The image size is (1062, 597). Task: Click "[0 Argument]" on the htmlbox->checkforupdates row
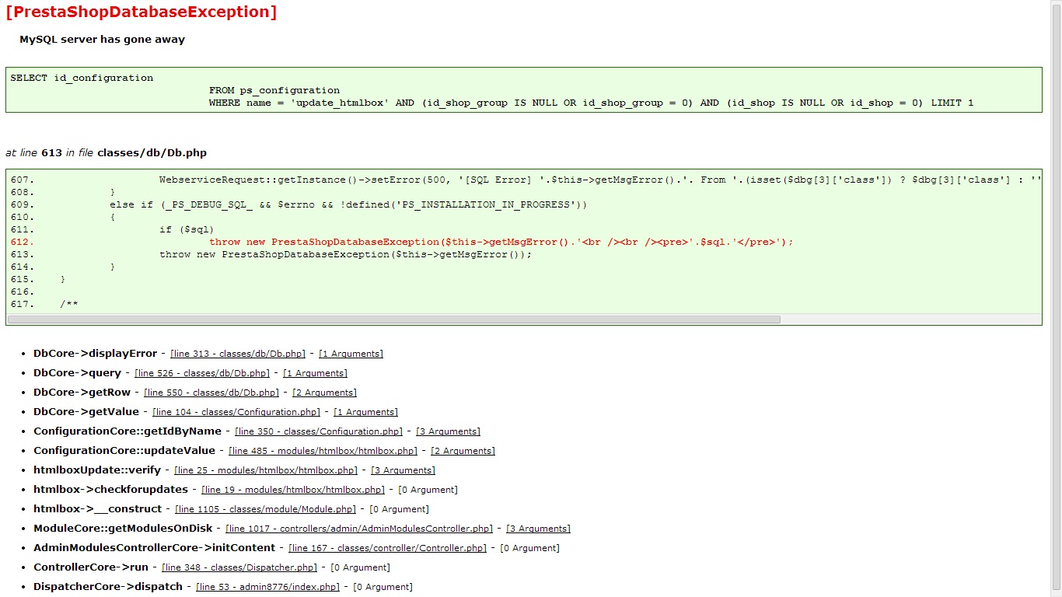pos(428,490)
